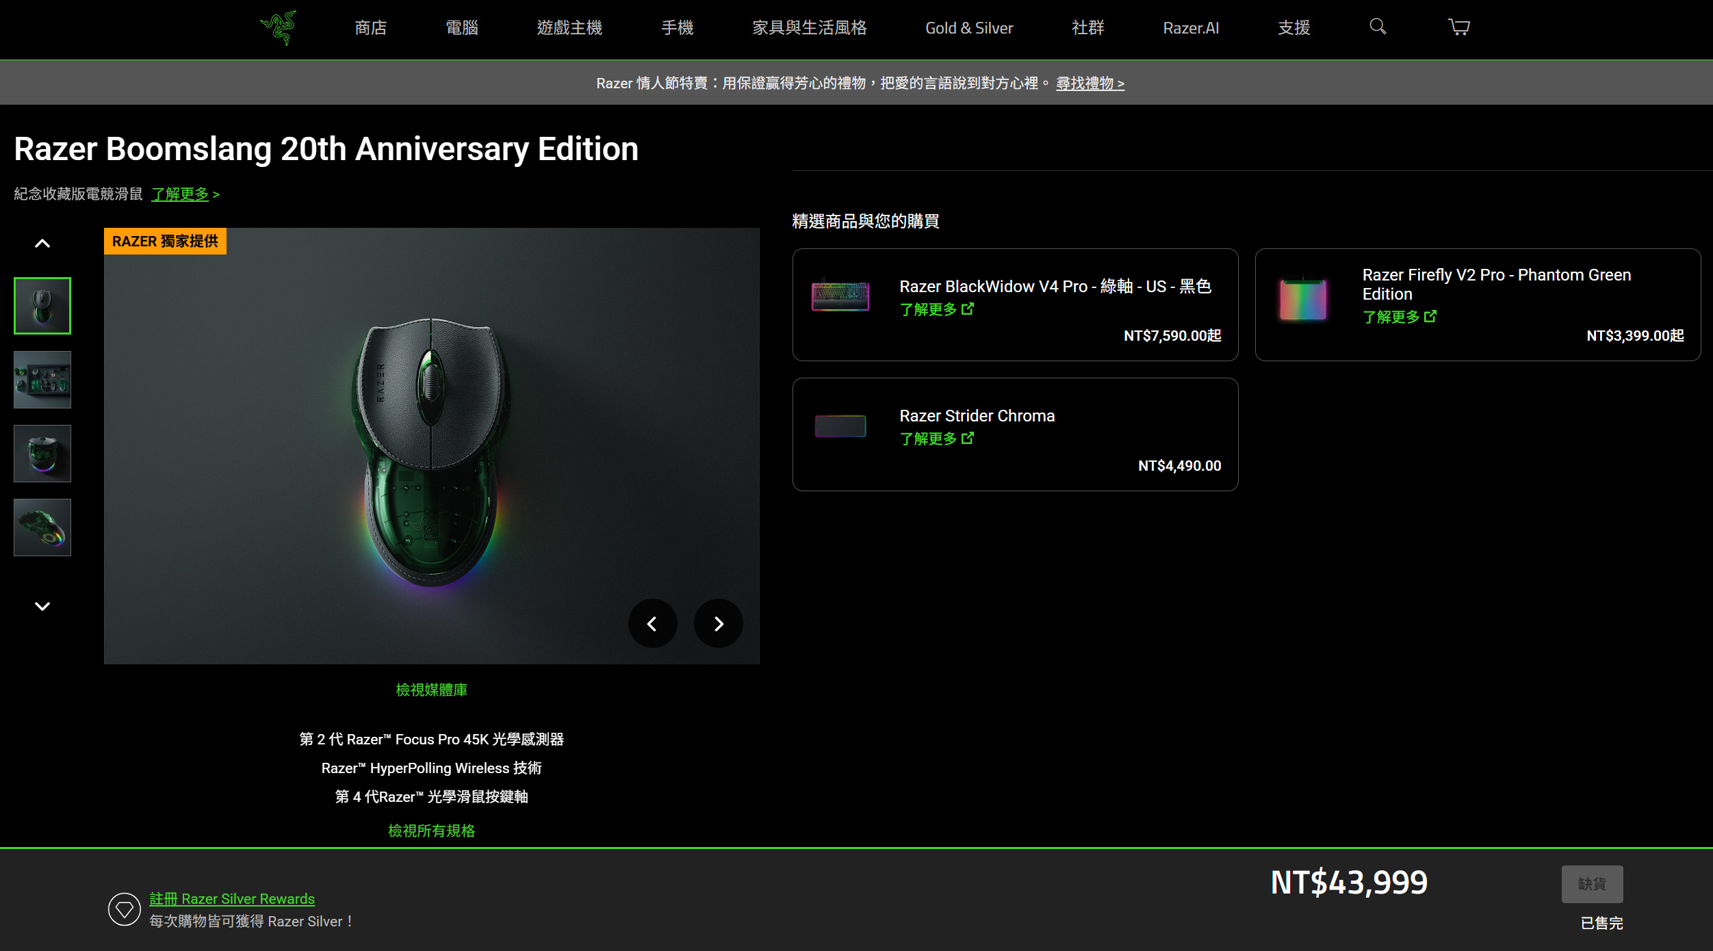Open the search icon
1713x951 pixels.
pos(1378,27)
